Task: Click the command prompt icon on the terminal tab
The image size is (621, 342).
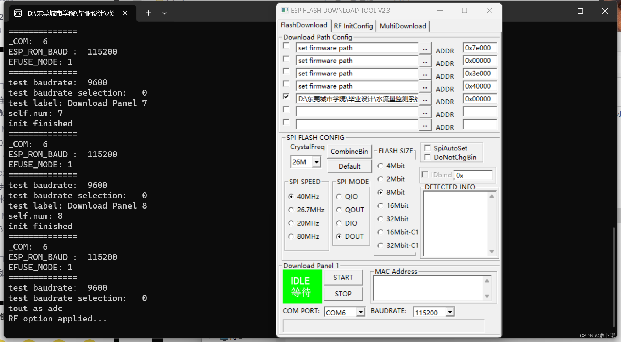Action: pyautogui.click(x=18, y=13)
